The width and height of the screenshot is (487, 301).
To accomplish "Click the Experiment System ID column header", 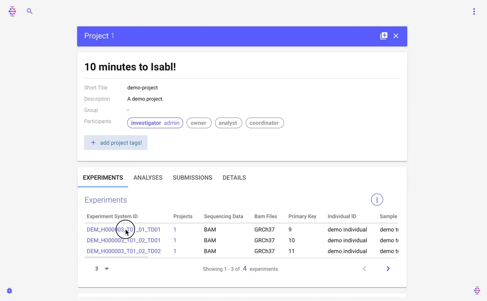I will 112,216.
